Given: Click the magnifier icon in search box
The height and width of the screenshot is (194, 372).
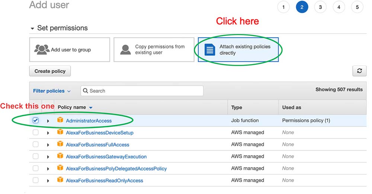Looking at the screenshot, I should tap(85, 91).
